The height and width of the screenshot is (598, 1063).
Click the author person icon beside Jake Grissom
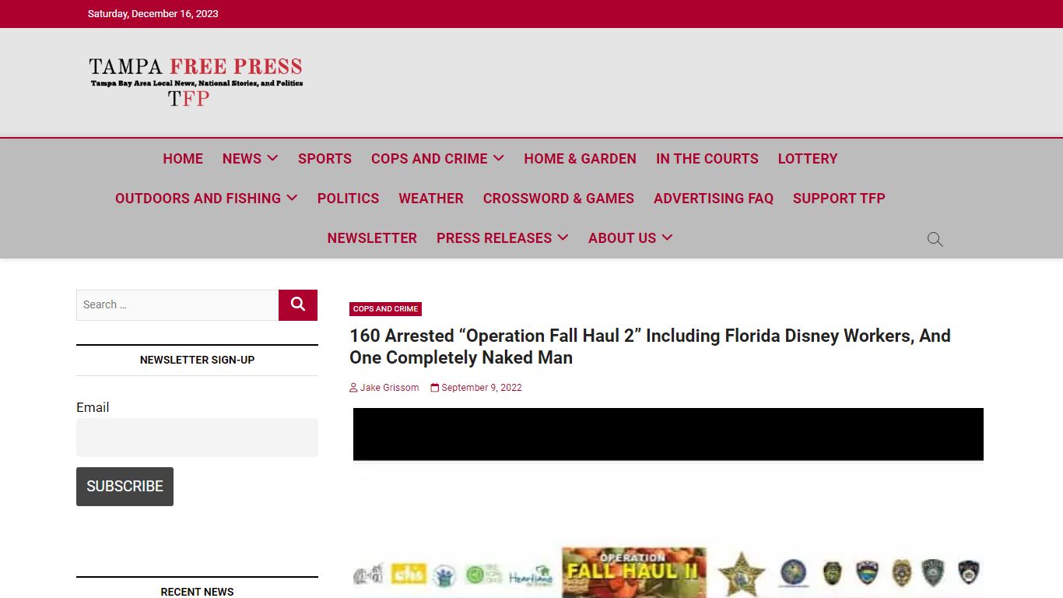(x=353, y=388)
